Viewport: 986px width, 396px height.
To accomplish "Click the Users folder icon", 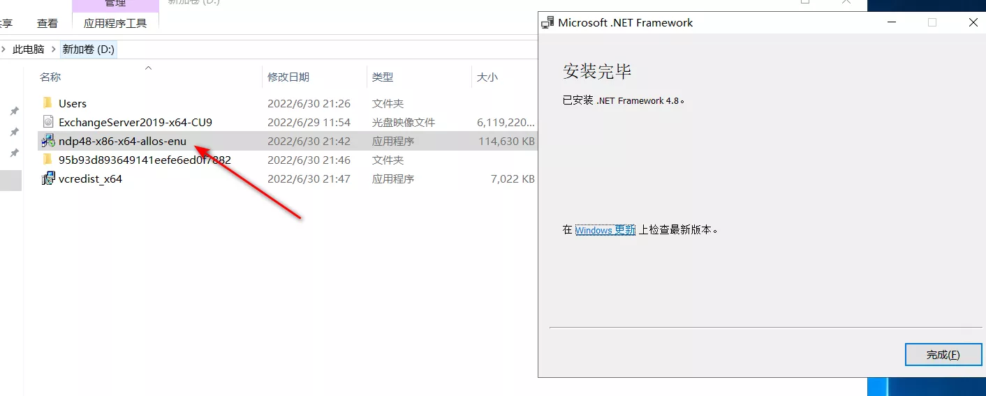I will (47, 103).
